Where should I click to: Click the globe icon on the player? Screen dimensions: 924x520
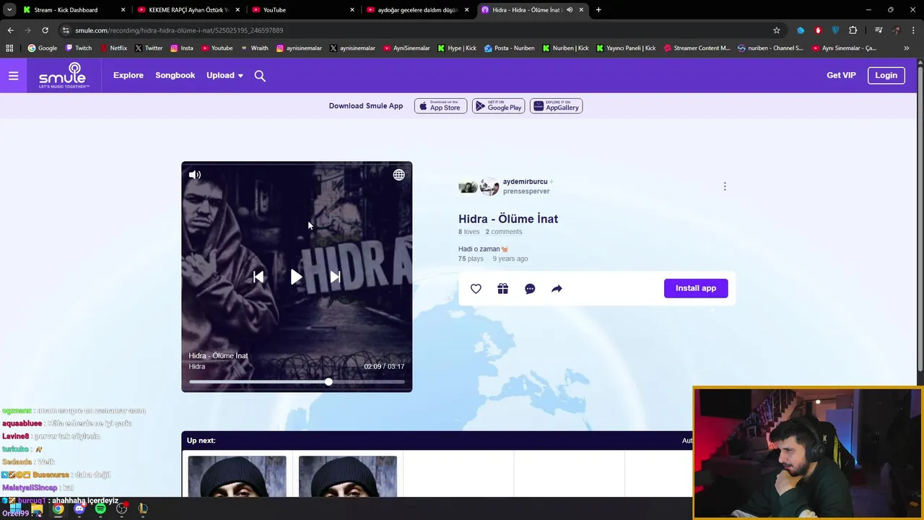(x=398, y=175)
